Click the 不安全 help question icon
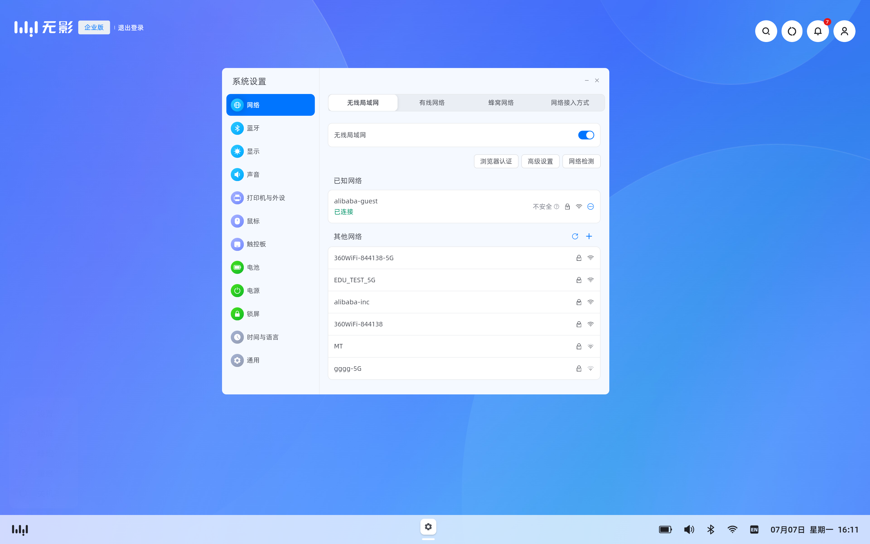The height and width of the screenshot is (544, 870). click(556, 206)
